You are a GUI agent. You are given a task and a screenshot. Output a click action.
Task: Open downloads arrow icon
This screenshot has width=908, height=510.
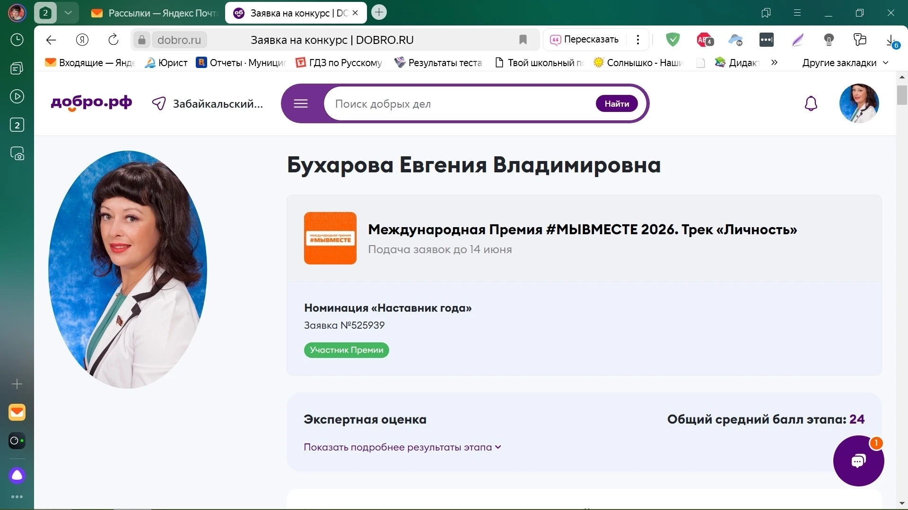click(892, 41)
